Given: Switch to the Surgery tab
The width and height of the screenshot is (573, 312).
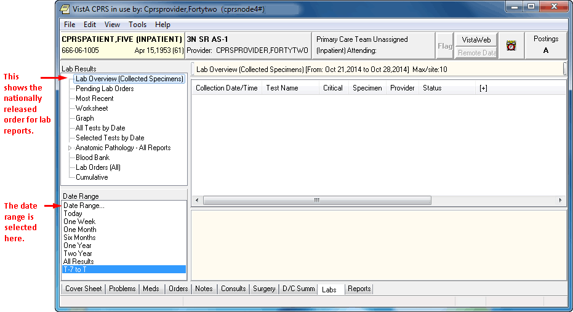Looking at the screenshot, I should tap(264, 289).
